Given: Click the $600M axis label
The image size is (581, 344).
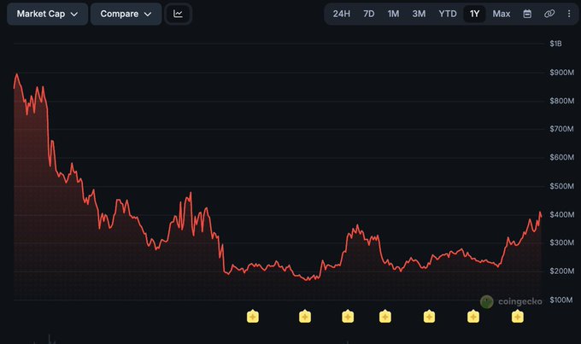Looking at the screenshot, I should point(561,157).
